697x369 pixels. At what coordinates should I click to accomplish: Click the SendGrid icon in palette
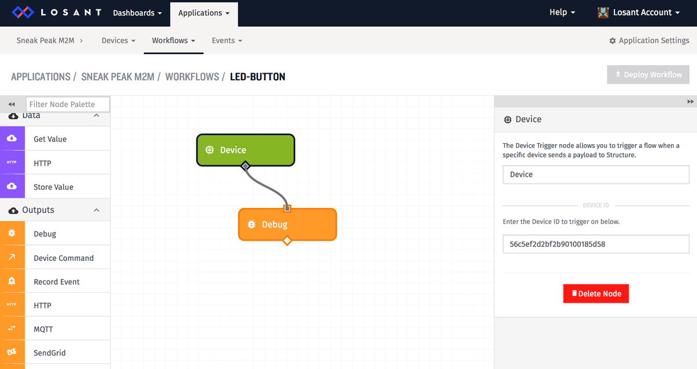12,353
